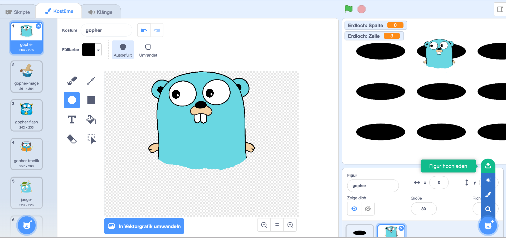This screenshot has width=506, height=240.
Task: Select the Rectangle tool
Action: tap(91, 100)
